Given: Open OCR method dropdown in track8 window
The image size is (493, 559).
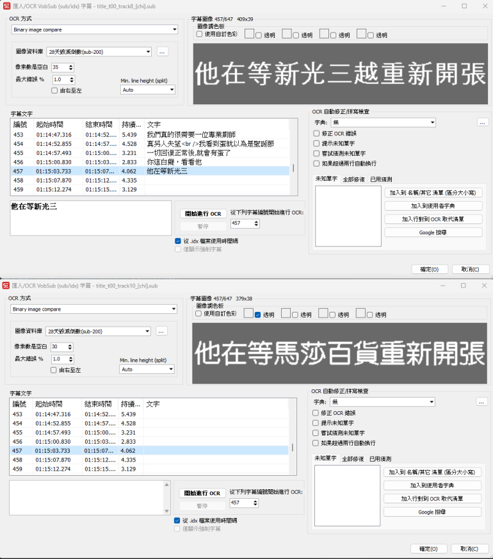Looking at the screenshot, I should 95,29.
